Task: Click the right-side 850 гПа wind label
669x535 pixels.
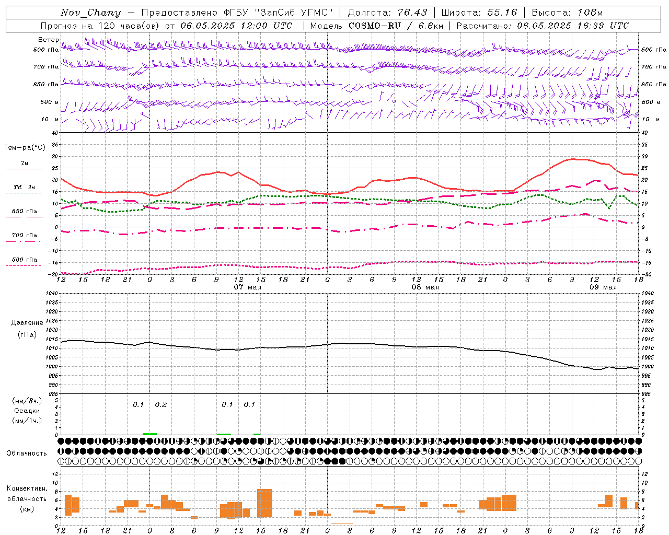Action: point(654,84)
